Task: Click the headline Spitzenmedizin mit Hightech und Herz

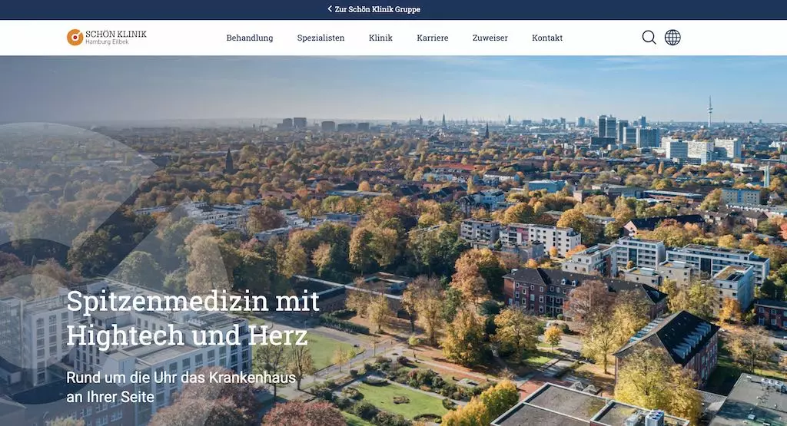Action: [193, 318]
